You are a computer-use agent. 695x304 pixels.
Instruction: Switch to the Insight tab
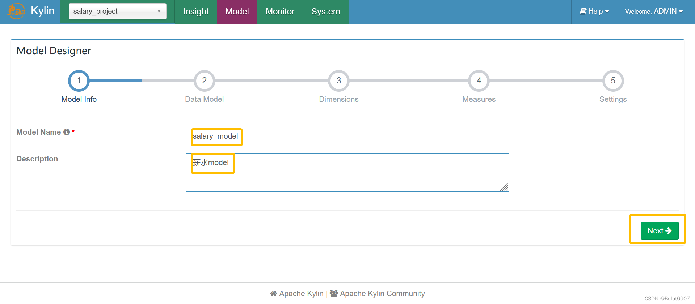tap(196, 12)
